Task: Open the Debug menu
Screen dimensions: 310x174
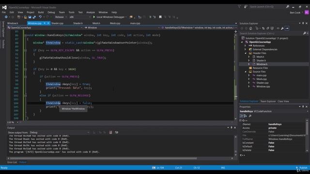Action: [51, 12]
